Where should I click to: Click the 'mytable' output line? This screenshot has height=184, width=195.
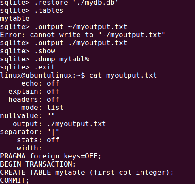click(x=15, y=19)
